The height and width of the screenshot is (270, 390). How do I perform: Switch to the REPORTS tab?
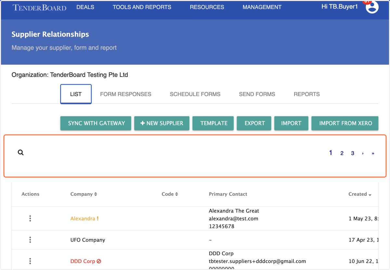point(307,94)
